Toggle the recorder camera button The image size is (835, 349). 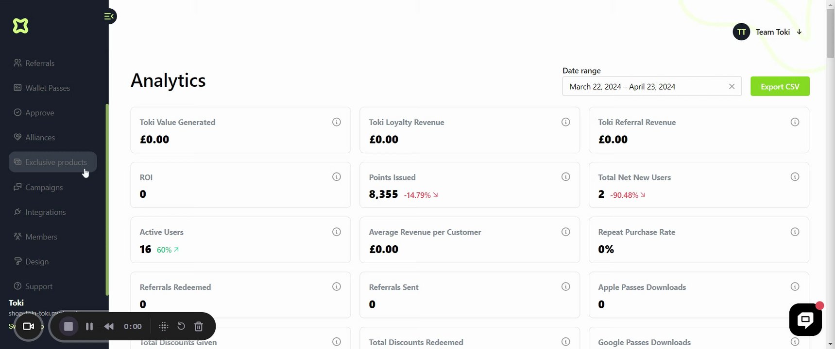(29, 326)
